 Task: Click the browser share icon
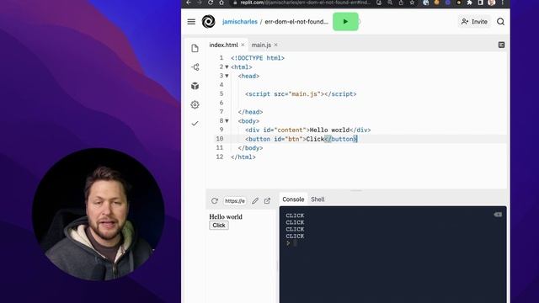(401, 3)
